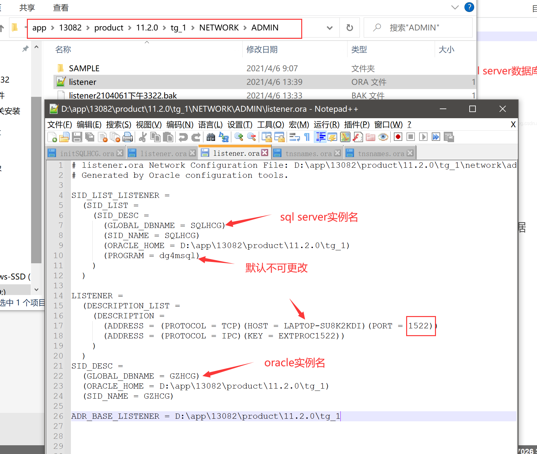Click the Explorer navigation pane scroll-down arrow
This screenshot has height=454, width=537.
click(36, 289)
